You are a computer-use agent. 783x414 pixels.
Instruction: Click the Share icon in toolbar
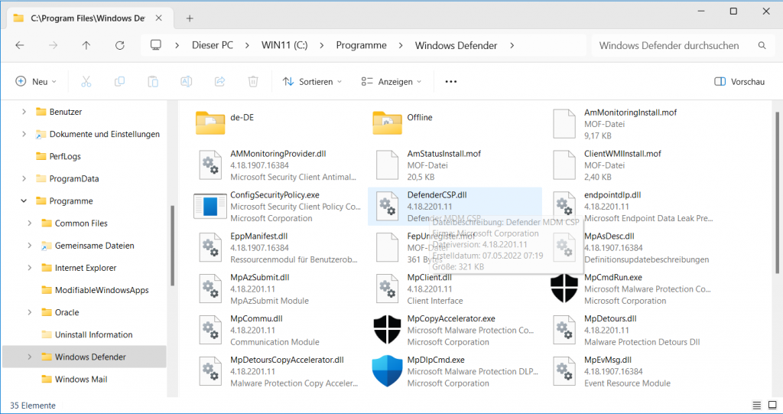219,82
